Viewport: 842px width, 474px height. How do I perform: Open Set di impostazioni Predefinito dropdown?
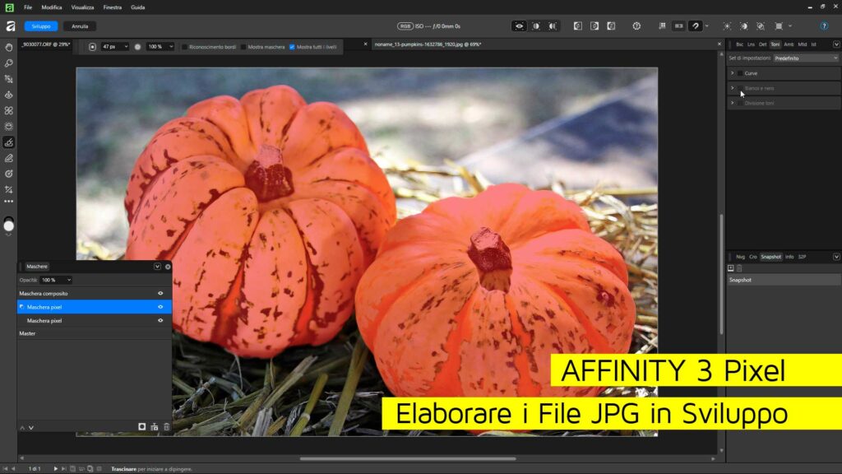(x=806, y=58)
